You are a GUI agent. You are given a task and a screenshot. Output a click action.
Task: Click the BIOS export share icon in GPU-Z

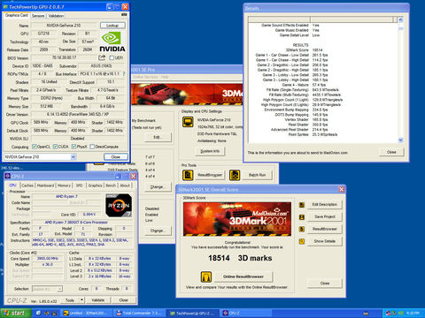click(102, 57)
